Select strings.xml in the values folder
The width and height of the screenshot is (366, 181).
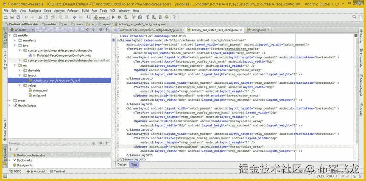click(40, 90)
